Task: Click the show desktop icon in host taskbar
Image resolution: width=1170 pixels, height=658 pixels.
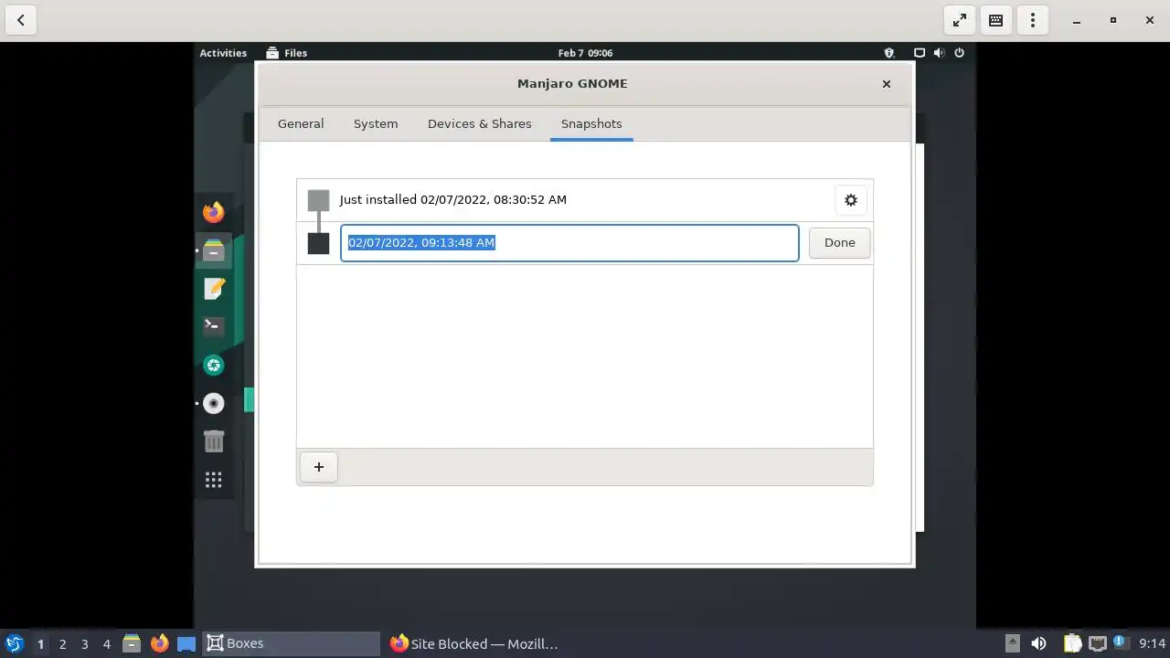Action: click(186, 643)
